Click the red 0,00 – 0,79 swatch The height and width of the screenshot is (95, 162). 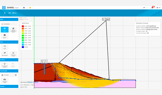click(x=23, y=26)
